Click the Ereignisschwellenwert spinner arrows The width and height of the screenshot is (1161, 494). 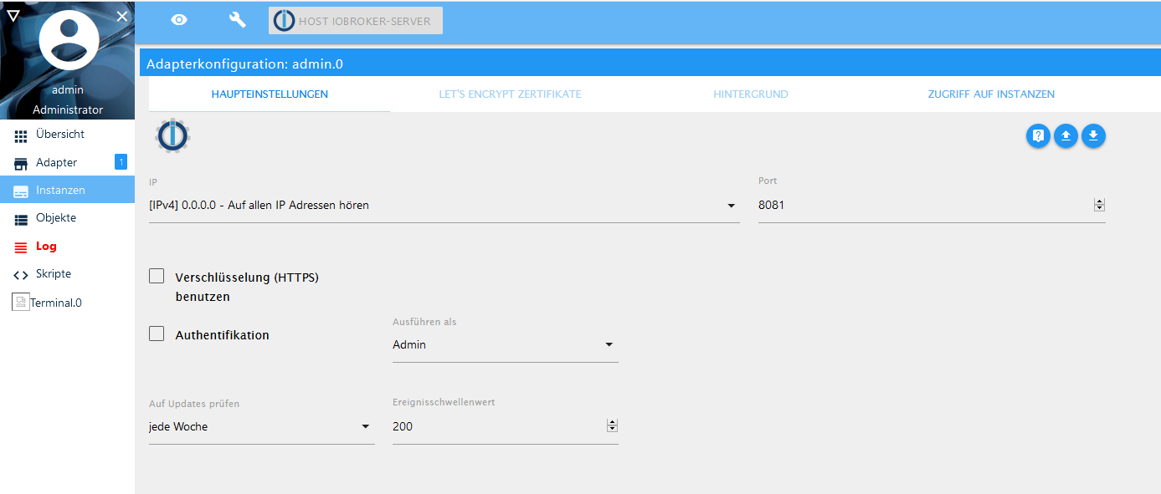(x=612, y=426)
